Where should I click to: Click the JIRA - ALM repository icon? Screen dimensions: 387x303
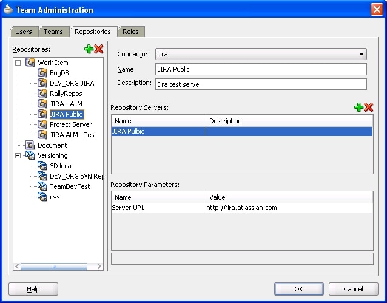pyautogui.click(x=42, y=104)
